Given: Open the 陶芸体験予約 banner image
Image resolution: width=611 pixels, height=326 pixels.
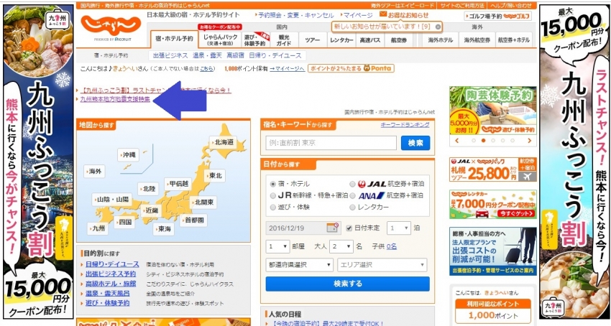Looking at the screenshot, I should tap(493, 111).
